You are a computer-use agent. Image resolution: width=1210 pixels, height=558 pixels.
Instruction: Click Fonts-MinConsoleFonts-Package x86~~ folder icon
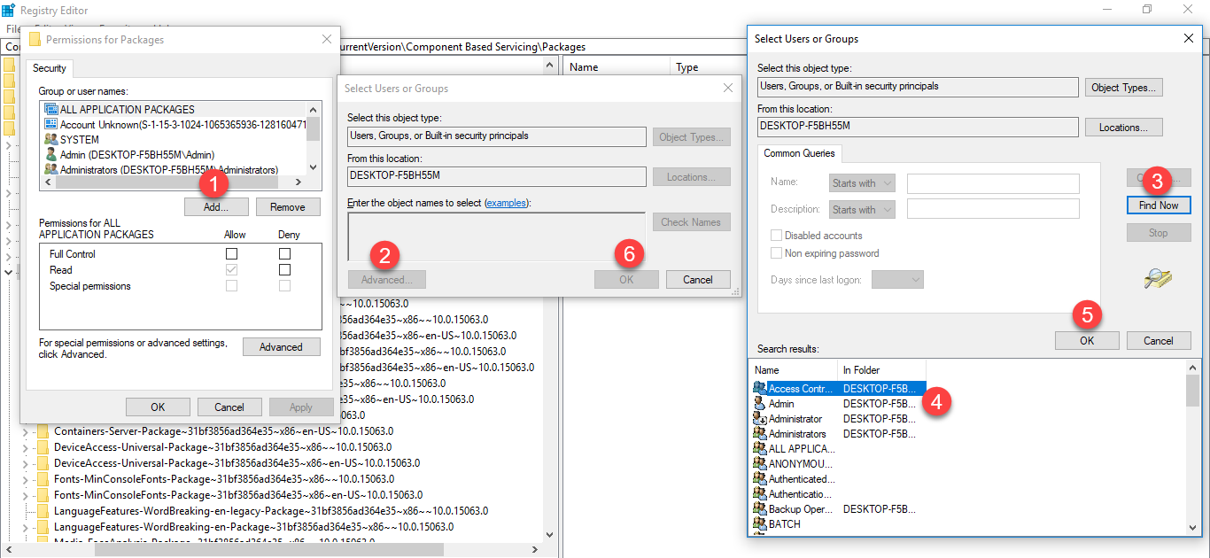[x=43, y=479]
